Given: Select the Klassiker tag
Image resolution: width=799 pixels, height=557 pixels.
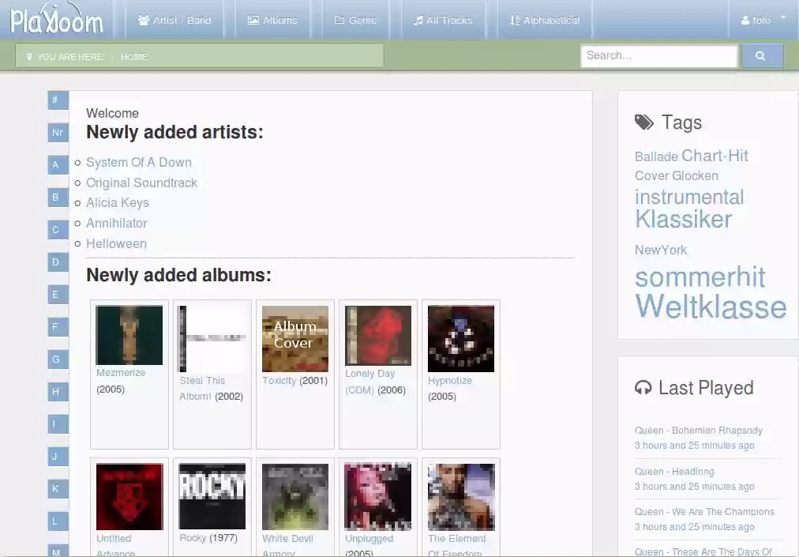Looking at the screenshot, I should point(683,220).
